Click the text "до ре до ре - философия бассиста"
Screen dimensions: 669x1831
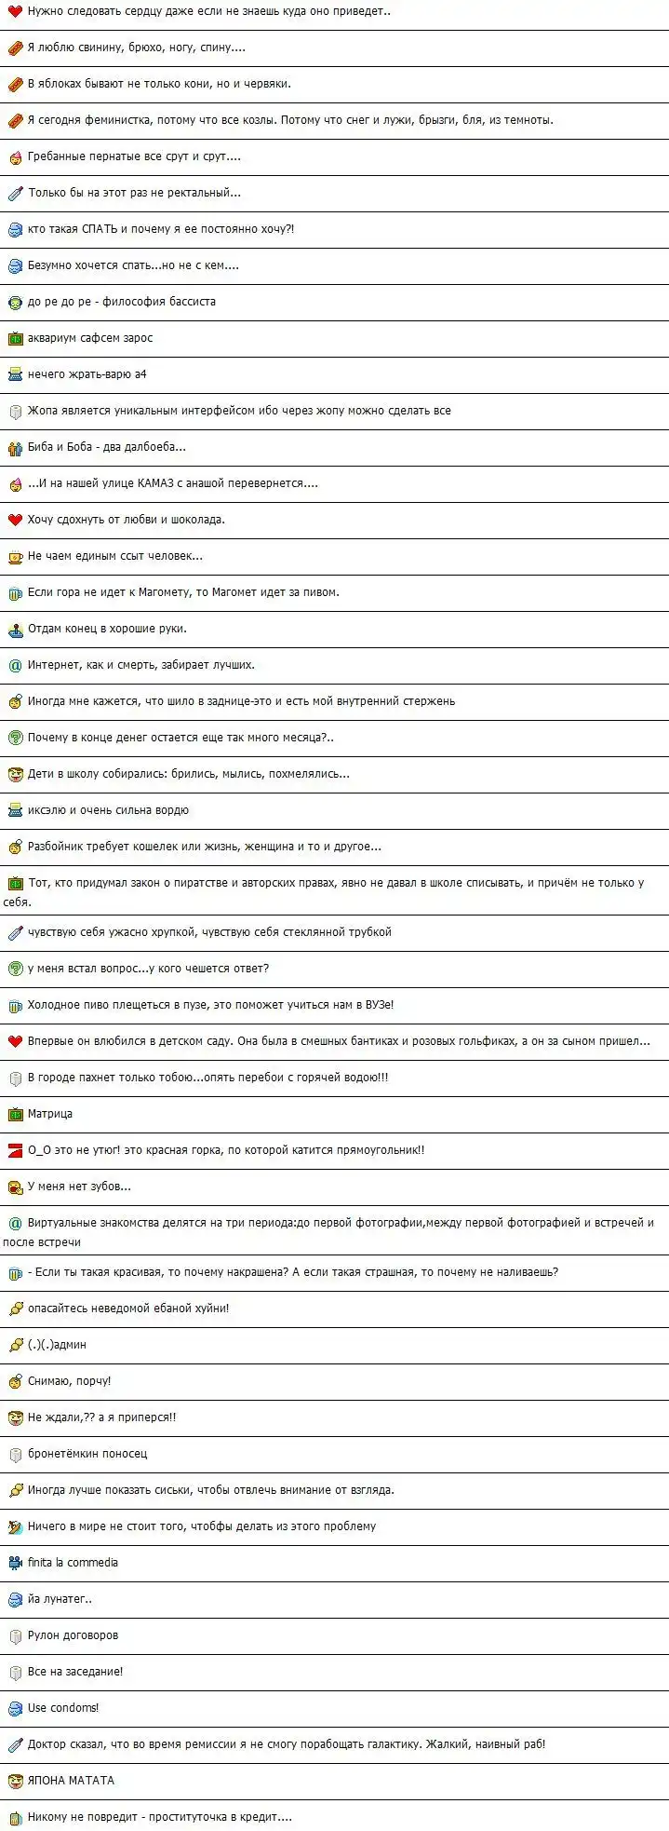pyautogui.click(x=122, y=302)
